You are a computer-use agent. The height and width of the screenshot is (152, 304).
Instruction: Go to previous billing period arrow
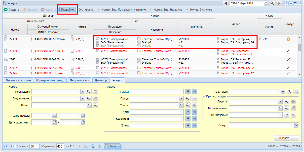(x=225, y=3)
